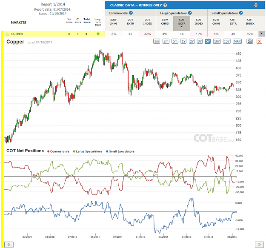266x248 pixels.
Task: Click the COT Net Positions heading
Action: (x=25, y=151)
